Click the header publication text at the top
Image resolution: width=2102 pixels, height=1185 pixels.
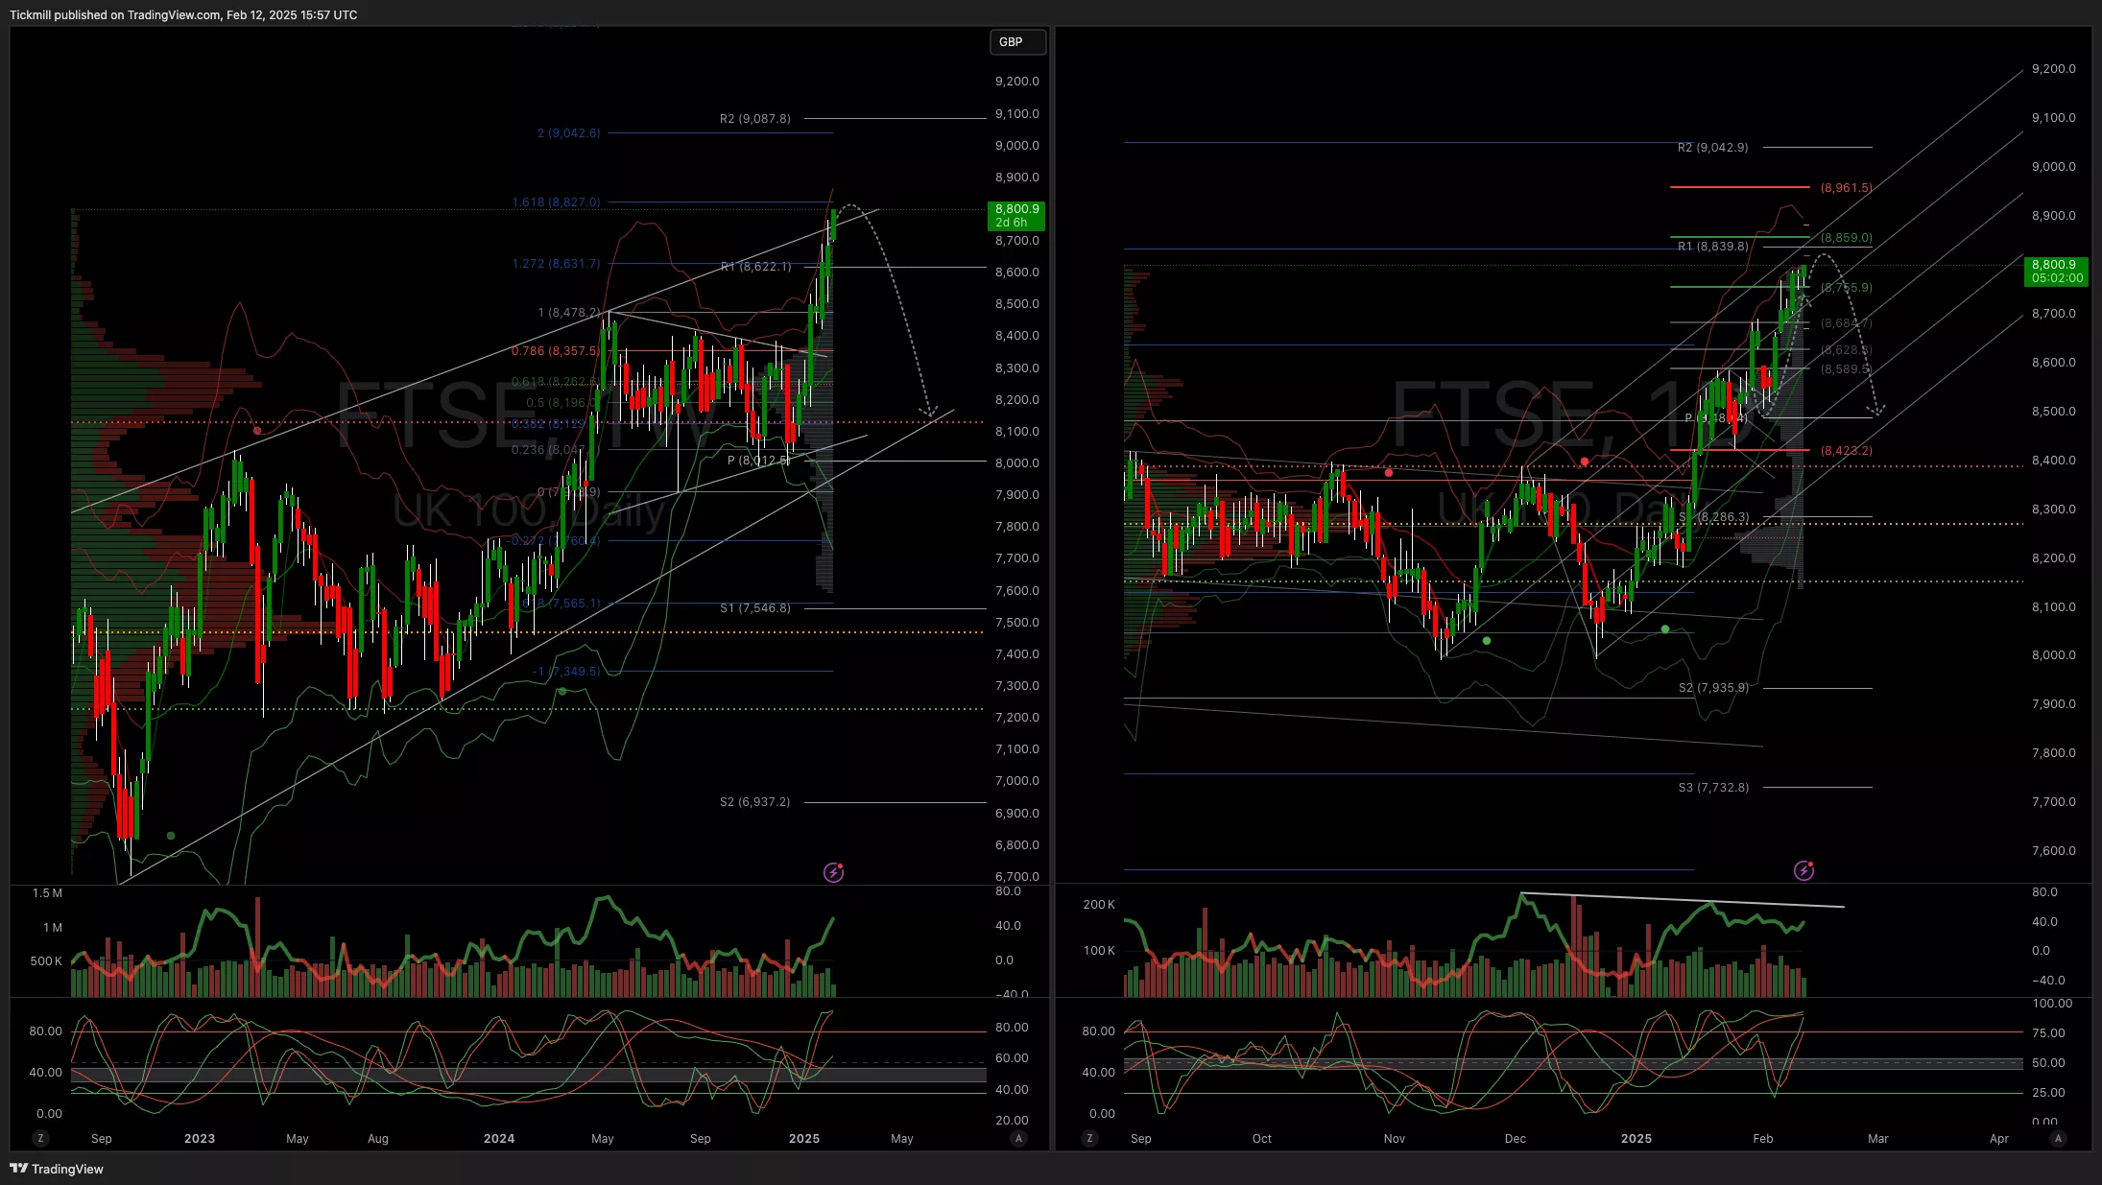tap(183, 14)
